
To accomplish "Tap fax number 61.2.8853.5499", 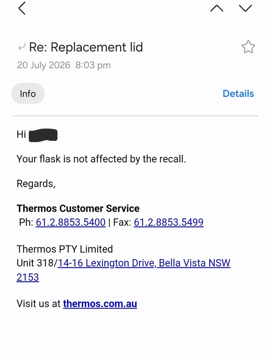I will pyautogui.click(x=169, y=222).
